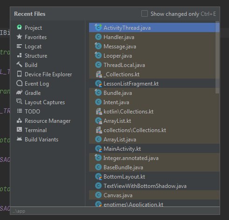Click the Recent Files list scrollbar thumb
The width and height of the screenshot is (229, 220).
coord(217,57)
